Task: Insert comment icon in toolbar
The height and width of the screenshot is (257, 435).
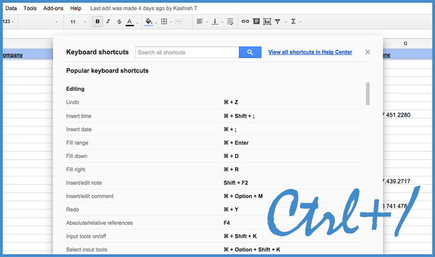Action: click(256, 21)
